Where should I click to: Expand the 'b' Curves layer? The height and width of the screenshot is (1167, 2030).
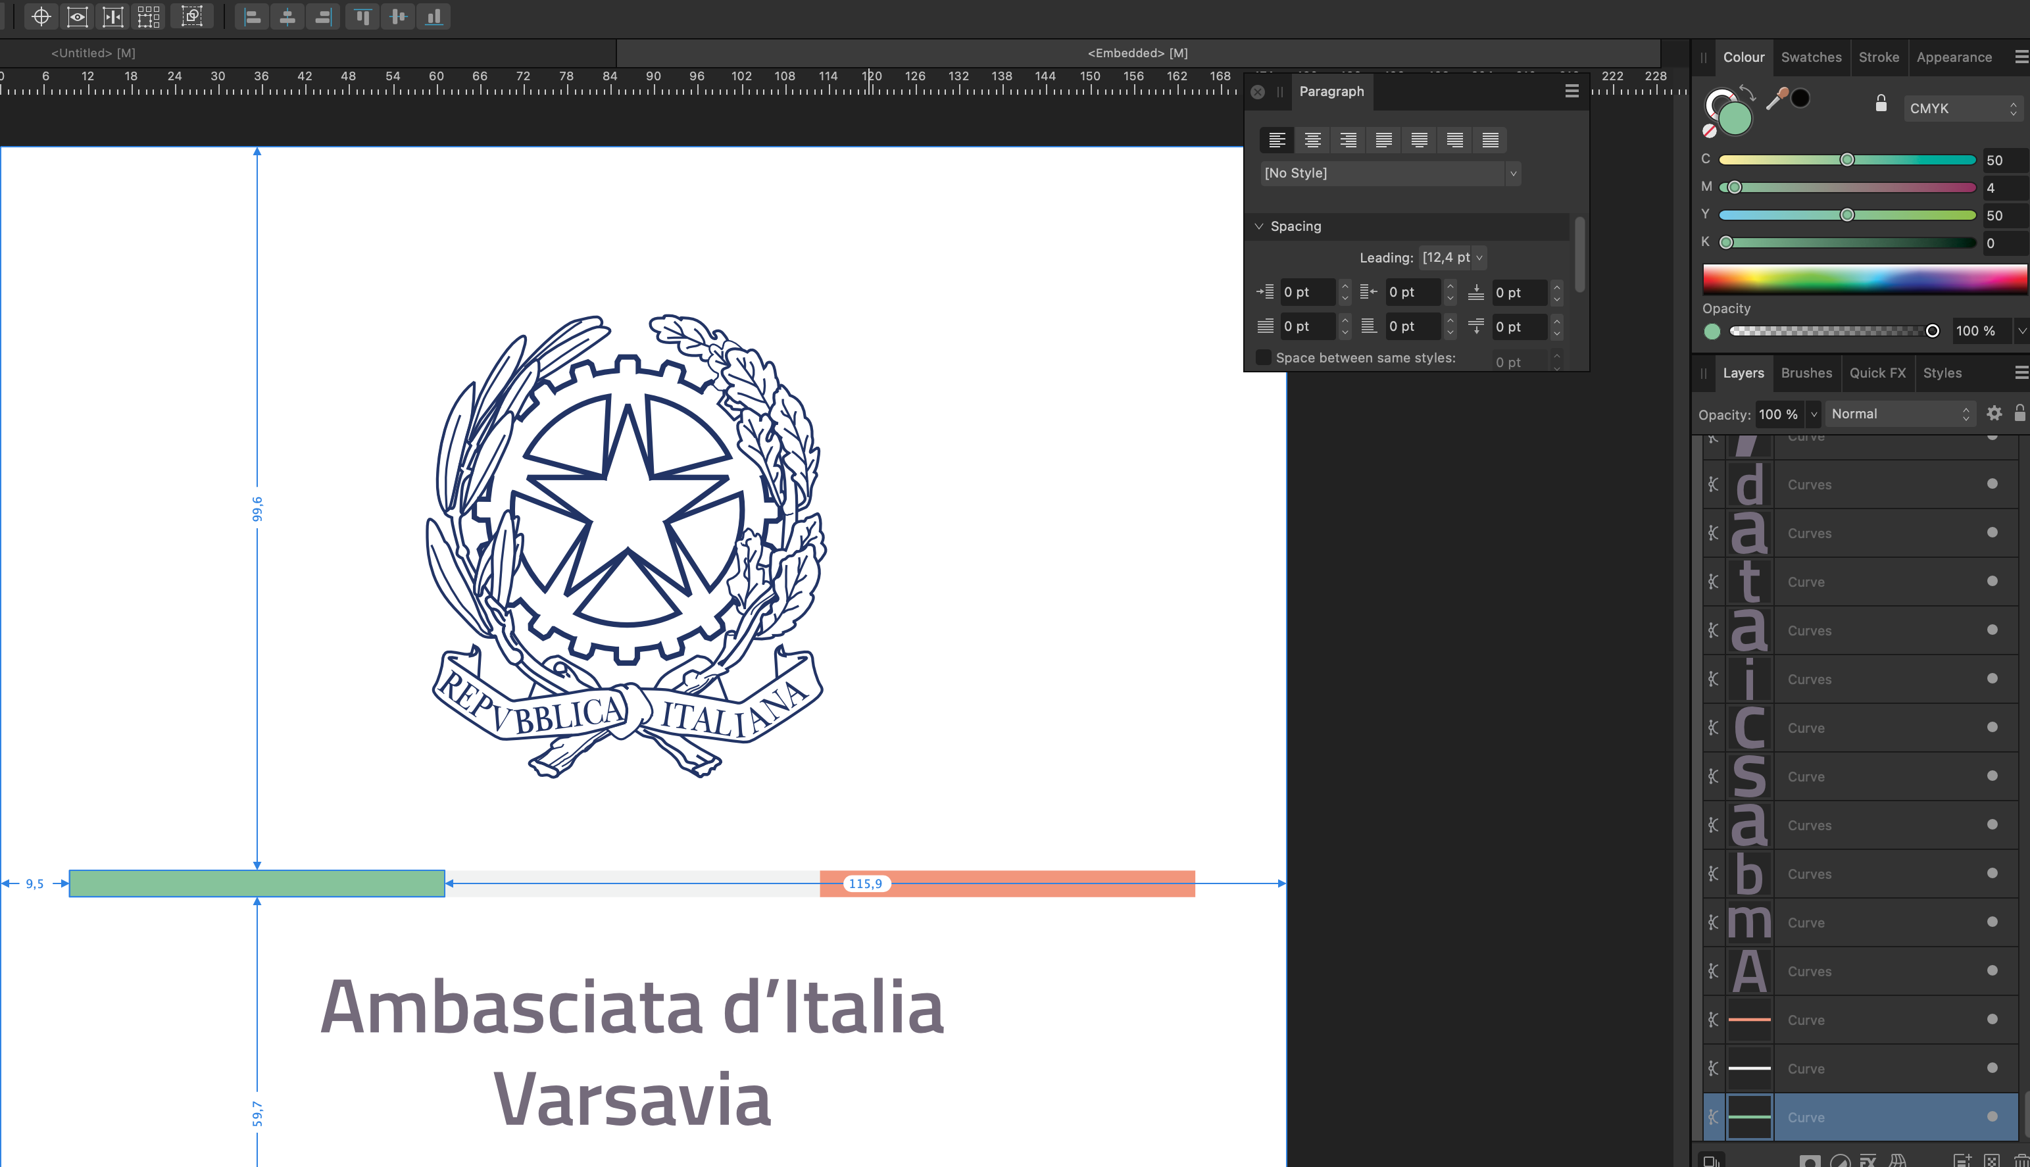coord(1714,874)
